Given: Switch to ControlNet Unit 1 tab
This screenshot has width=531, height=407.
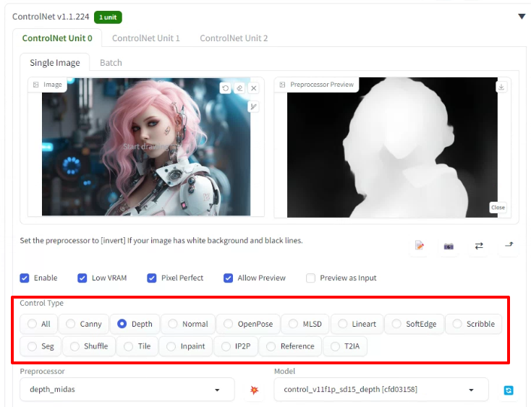Looking at the screenshot, I should 146,38.
